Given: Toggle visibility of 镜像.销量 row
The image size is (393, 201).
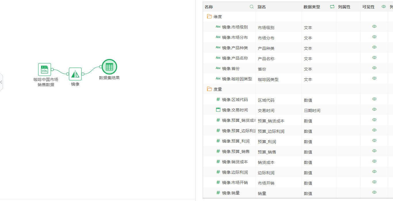Looking at the screenshot, I should tap(374, 192).
